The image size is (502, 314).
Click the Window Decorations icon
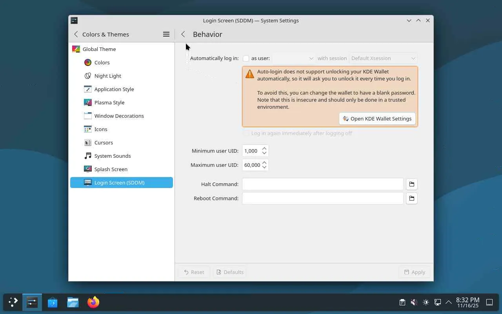[88, 116]
